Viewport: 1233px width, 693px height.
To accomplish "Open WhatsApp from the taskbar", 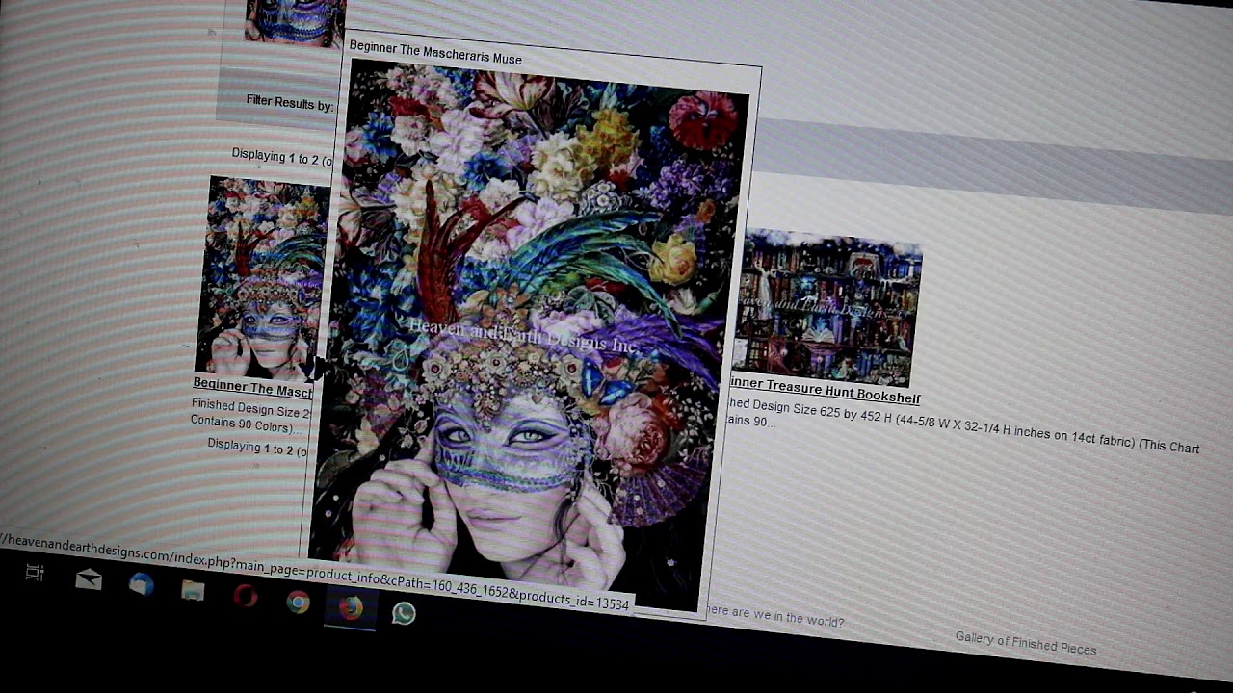I will [x=404, y=612].
